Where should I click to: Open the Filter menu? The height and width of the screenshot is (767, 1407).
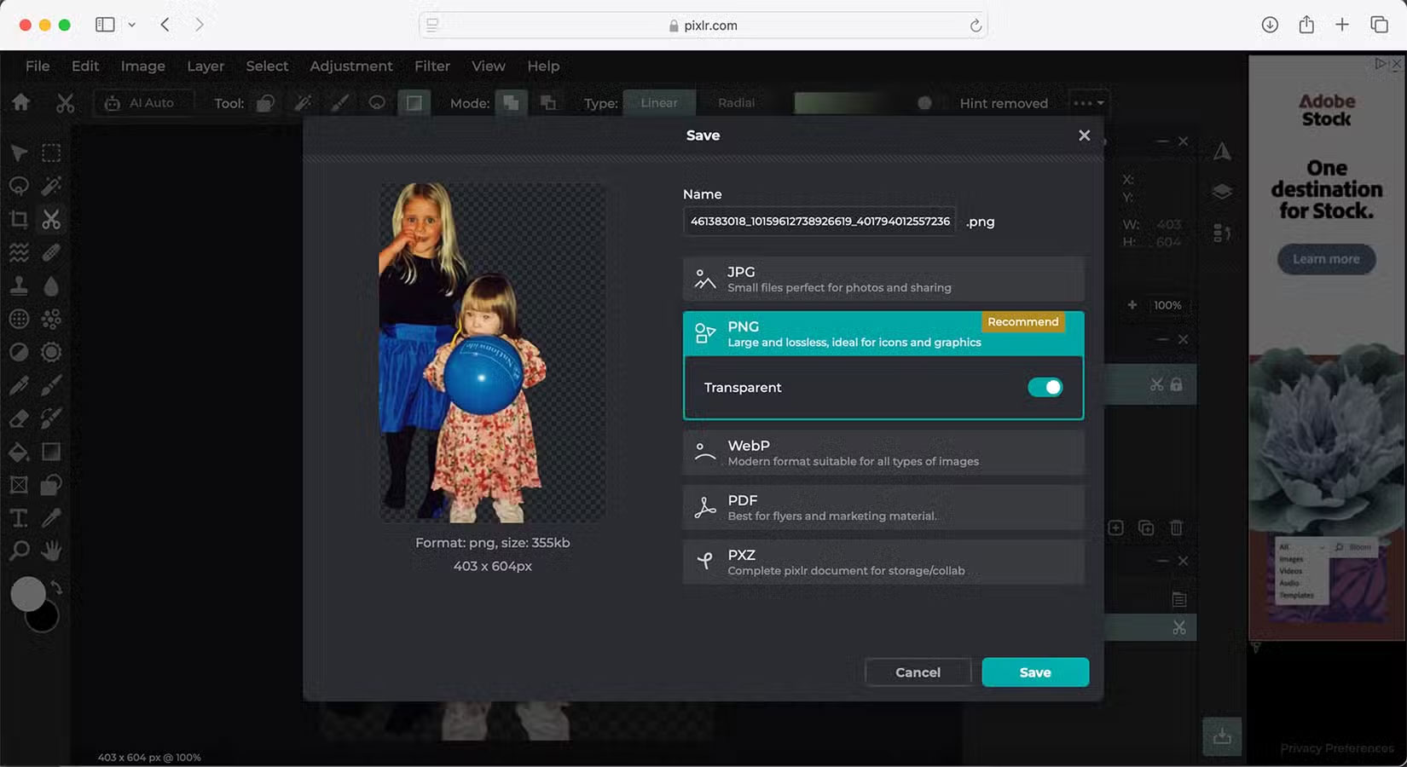click(x=431, y=66)
